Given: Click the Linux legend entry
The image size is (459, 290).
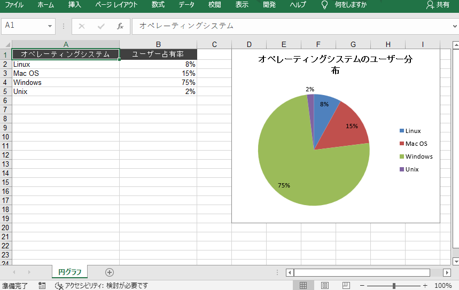Looking at the screenshot, I should tap(410, 131).
